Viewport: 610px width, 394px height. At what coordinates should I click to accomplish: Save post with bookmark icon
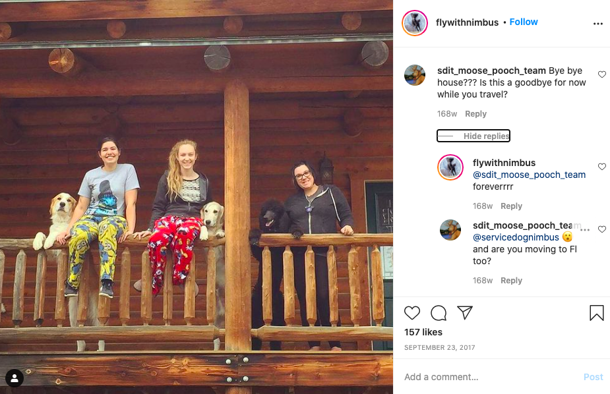(x=596, y=313)
